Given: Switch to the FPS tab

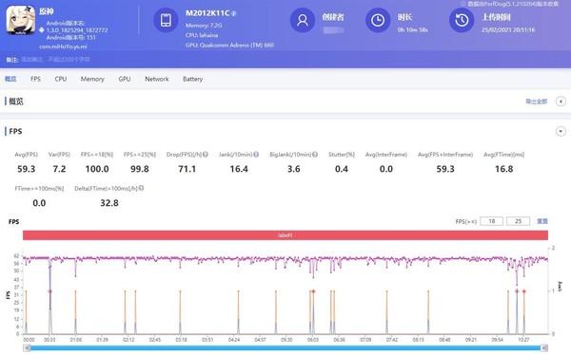Looking at the screenshot, I should coord(35,79).
